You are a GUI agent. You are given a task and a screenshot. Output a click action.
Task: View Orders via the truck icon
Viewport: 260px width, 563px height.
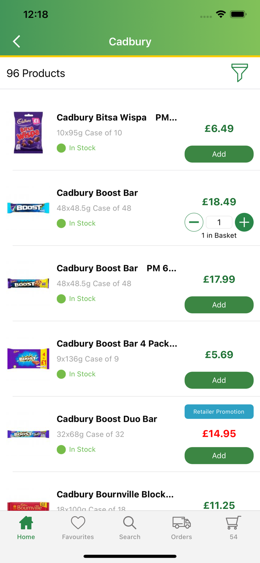[x=182, y=528]
